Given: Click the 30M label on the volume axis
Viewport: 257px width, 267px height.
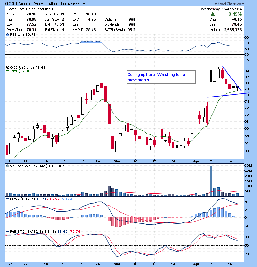Looking at the screenshot, I should pyautogui.click(x=248, y=166).
